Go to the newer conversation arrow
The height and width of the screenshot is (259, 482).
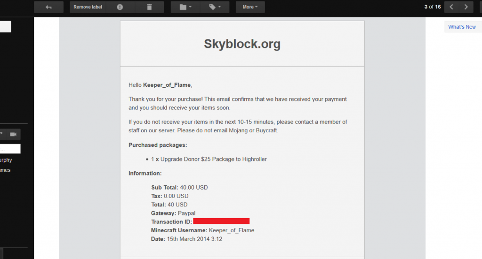point(451,7)
